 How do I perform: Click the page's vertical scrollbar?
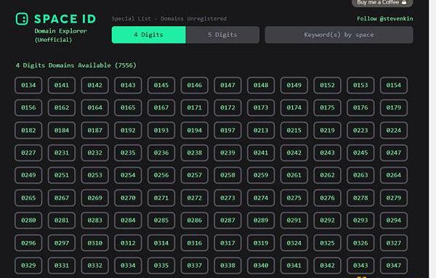point(432,139)
